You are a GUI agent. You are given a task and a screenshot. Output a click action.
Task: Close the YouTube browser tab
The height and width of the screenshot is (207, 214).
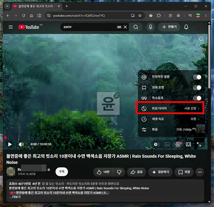59,6
